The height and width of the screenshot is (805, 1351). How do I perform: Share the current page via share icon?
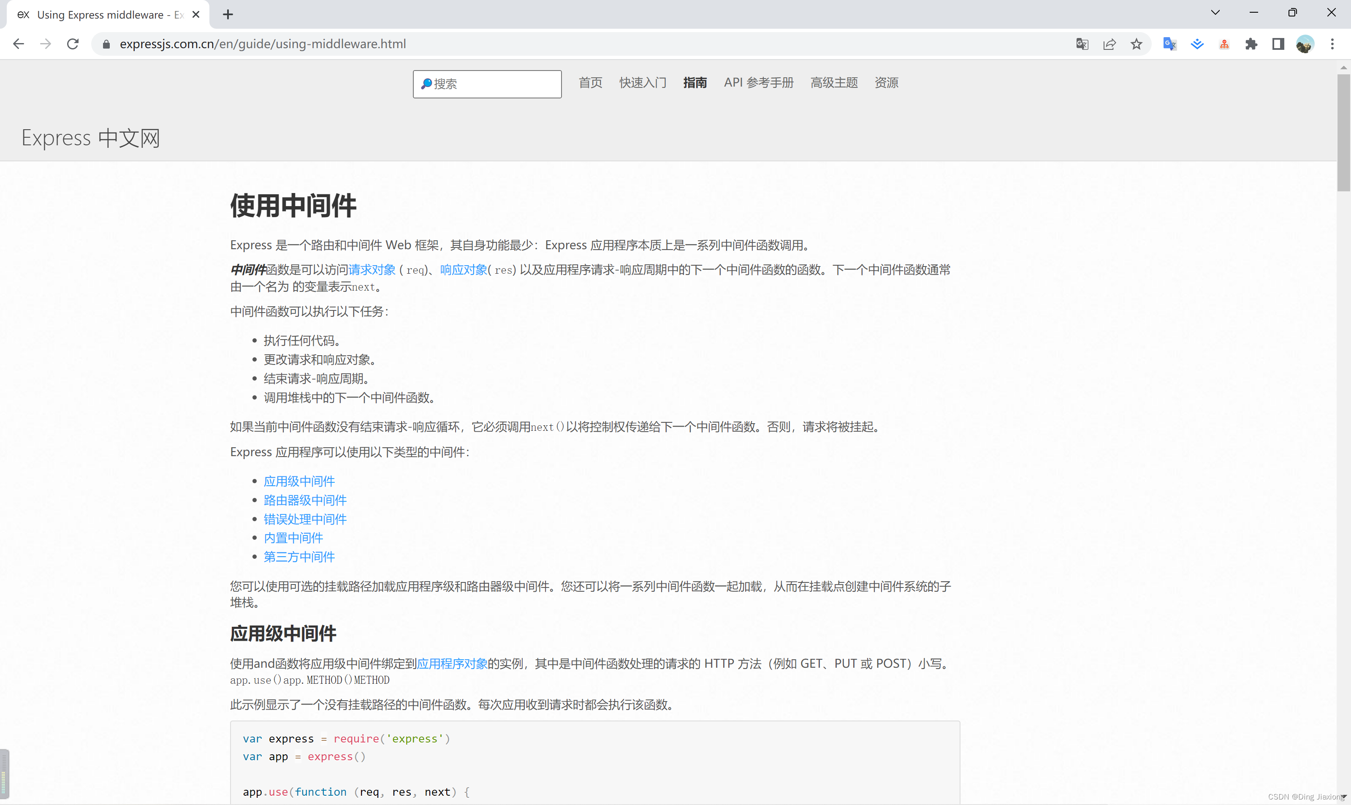[1109, 44]
